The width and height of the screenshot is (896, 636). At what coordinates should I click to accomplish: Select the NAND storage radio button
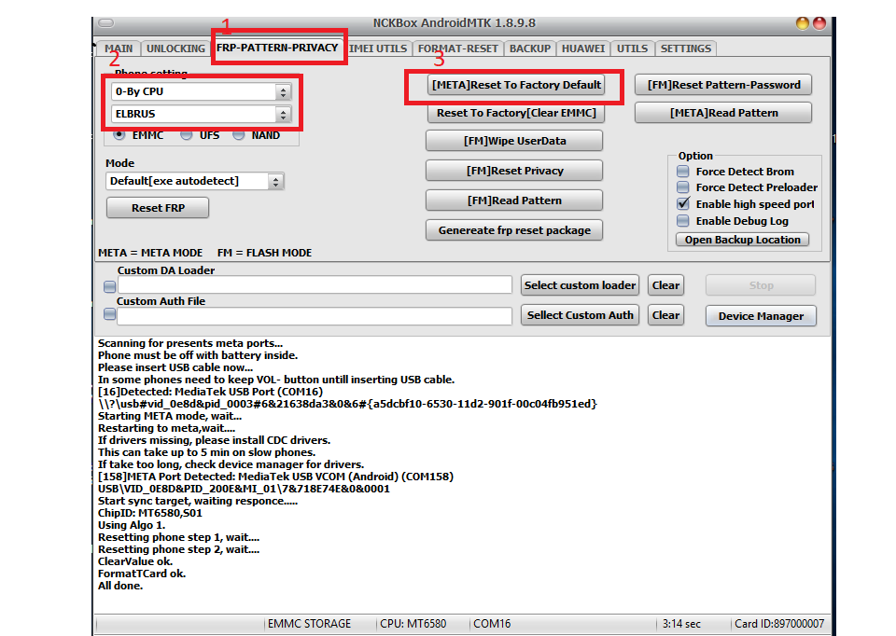[x=239, y=135]
